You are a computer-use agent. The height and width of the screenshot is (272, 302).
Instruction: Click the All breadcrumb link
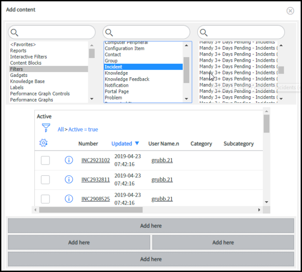point(61,130)
